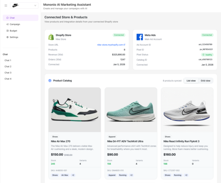Click the Ad Account ID value
Screen dimensions: 221x183
(206, 44)
